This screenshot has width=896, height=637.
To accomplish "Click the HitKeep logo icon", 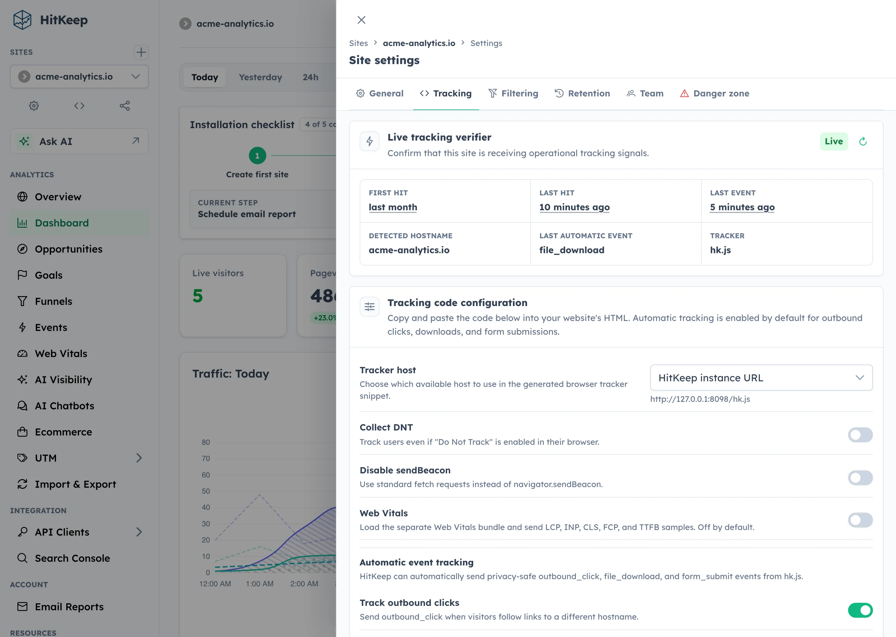I will point(22,20).
